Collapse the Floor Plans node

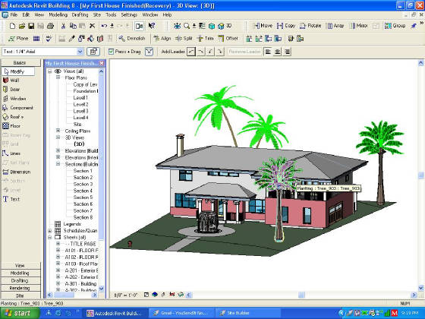58,77
